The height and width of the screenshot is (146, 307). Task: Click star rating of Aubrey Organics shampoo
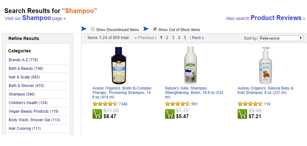250,104
